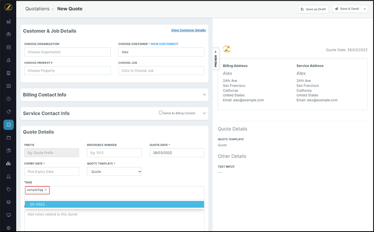Open the settings gear in sidebar

click(8, 228)
